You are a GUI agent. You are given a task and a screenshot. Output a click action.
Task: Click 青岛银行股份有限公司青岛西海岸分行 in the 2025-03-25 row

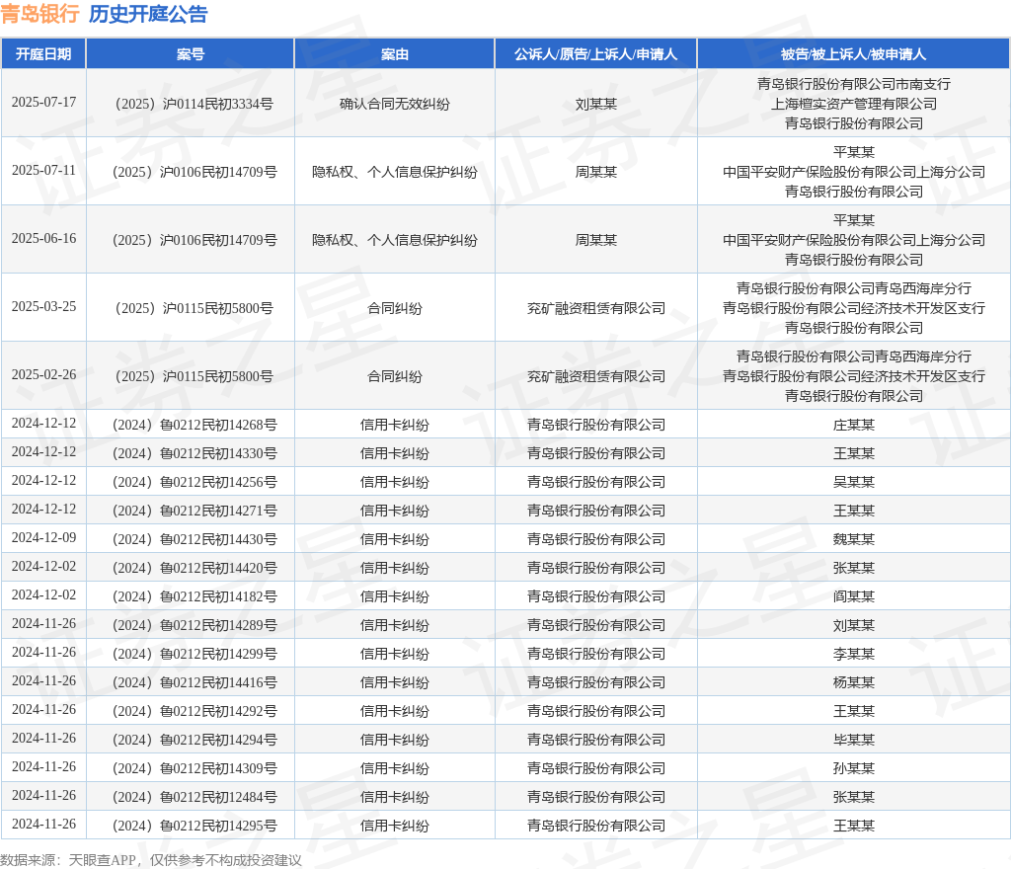click(854, 288)
